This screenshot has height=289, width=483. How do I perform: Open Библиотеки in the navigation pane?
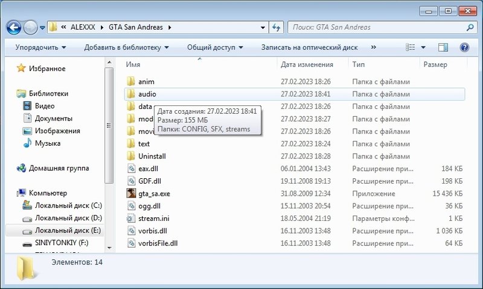tap(49, 93)
